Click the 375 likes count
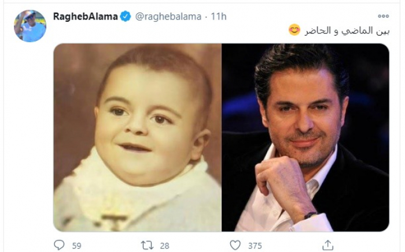Viewport: 405px width, 252px height. pyautogui.click(x=255, y=246)
